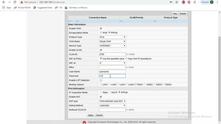Select DHCP IP acquisition mode
This screenshot has height=124, width=221.
pos(110,92)
